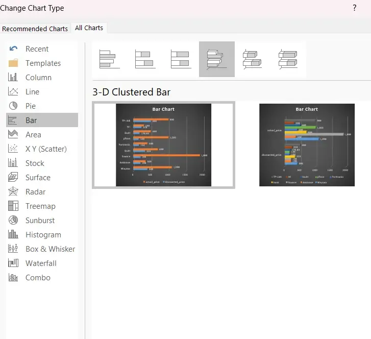The width and height of the screenshot is (371, 339).
Task: Pick the 3-D 100% Stacked Bar subtype icon
Action: [x=288, y=59]
